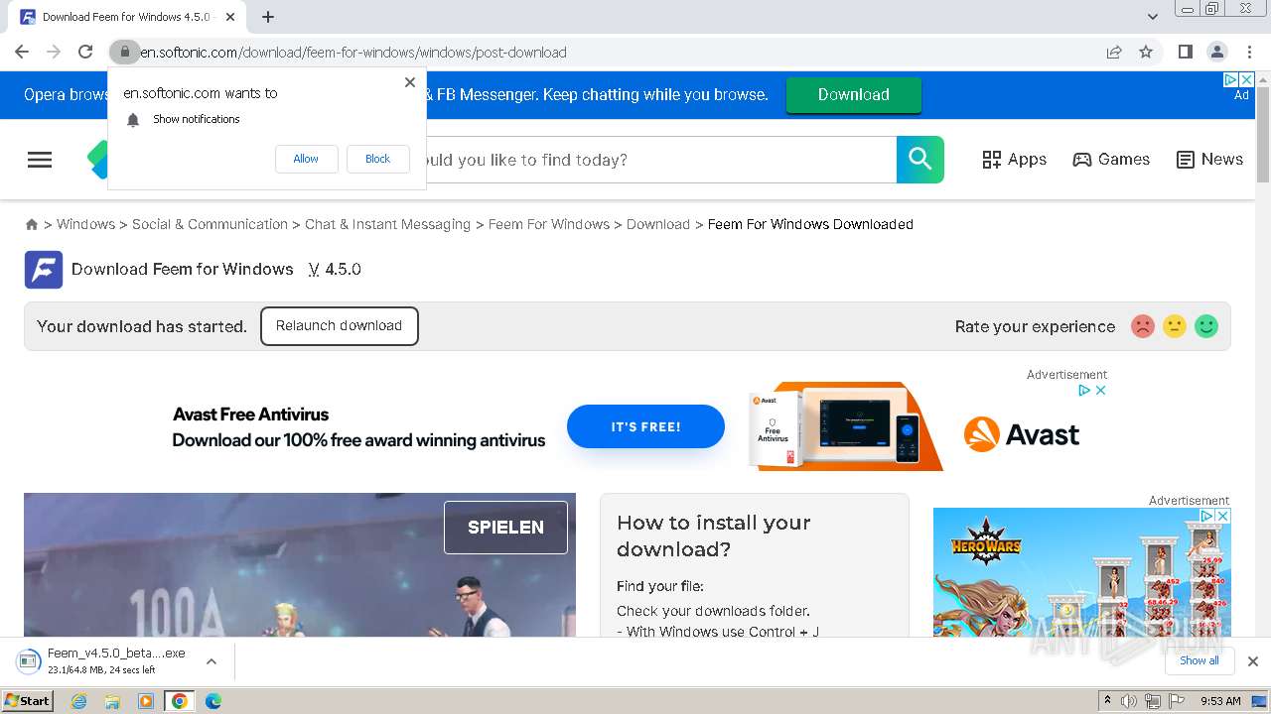Open the Windows breadcrumb link
This screenshot has height=714, width=1271.
tap(85, 224)
